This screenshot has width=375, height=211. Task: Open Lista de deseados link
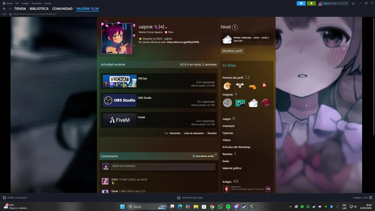[194, 133]
